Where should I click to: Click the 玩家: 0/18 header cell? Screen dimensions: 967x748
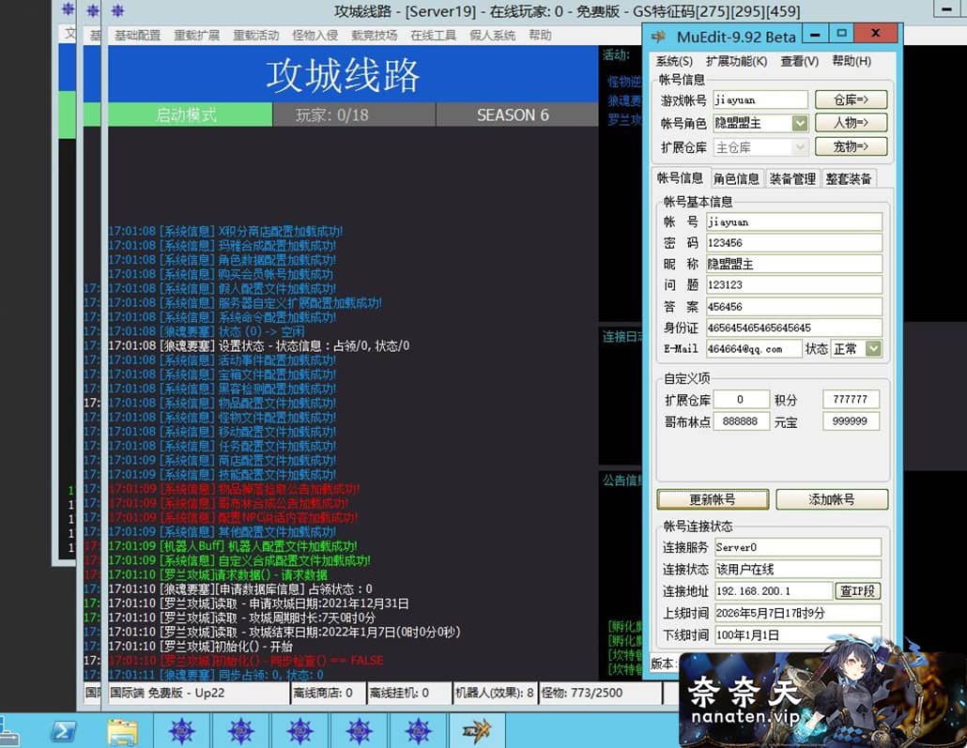pyautogui.click(x=354, y=114)
